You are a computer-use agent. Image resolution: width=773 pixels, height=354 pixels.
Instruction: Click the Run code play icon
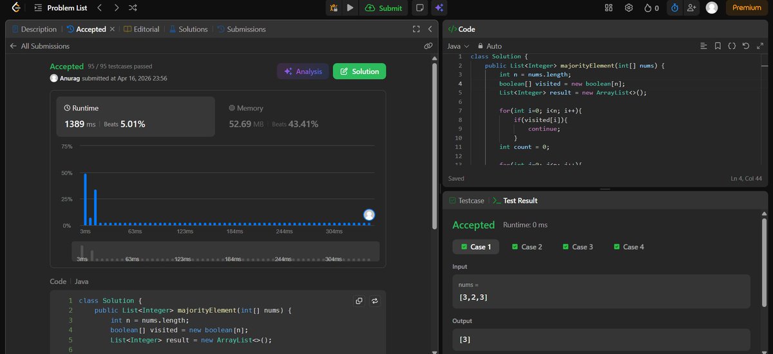point(350,8)
